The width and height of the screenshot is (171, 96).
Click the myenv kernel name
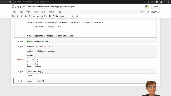[154, 12]
